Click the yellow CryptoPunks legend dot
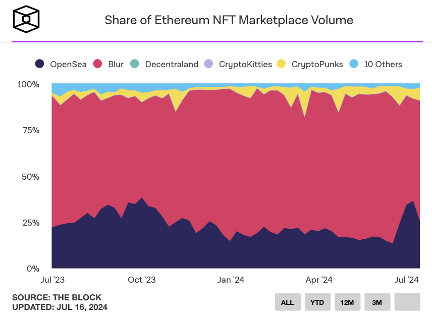Image resolution: width=432 pixels, height=315 pixels. click(x=282, y=64)
